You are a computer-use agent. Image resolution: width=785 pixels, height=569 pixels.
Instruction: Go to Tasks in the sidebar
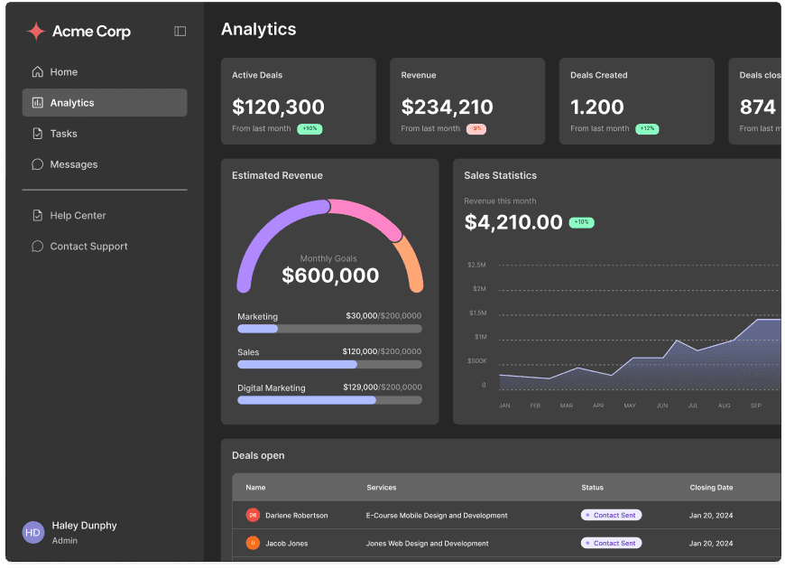click(105, 134)
